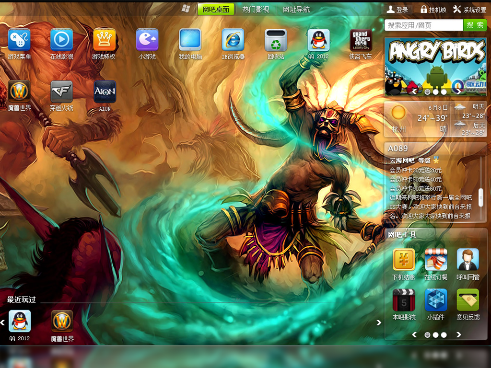Click the 会员冲卡50元送40元 notice line
Screen dimensions: 491x368
[x=416, y=179]
